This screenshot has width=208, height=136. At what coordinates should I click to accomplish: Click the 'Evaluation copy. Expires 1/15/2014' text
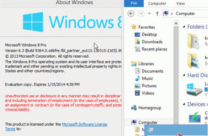point(42,85)
